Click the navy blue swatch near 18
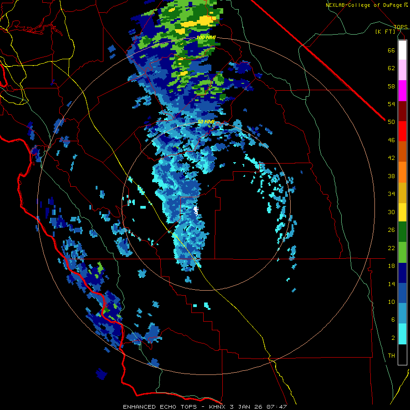This screenshot has height=410, width=410. (402, 273)
